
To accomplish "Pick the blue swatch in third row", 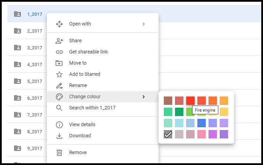I will (x=202, y=123).
